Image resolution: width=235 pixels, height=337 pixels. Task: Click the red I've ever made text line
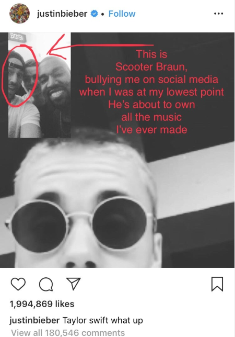click(151, 130)
